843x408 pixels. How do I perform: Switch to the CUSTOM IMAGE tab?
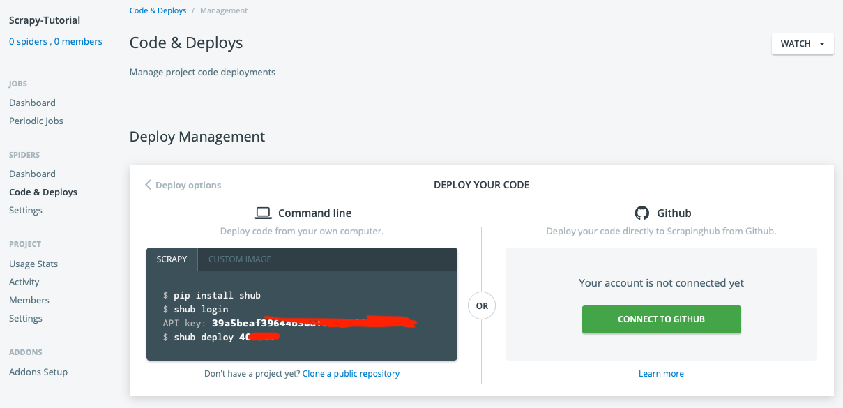(240, 259)
